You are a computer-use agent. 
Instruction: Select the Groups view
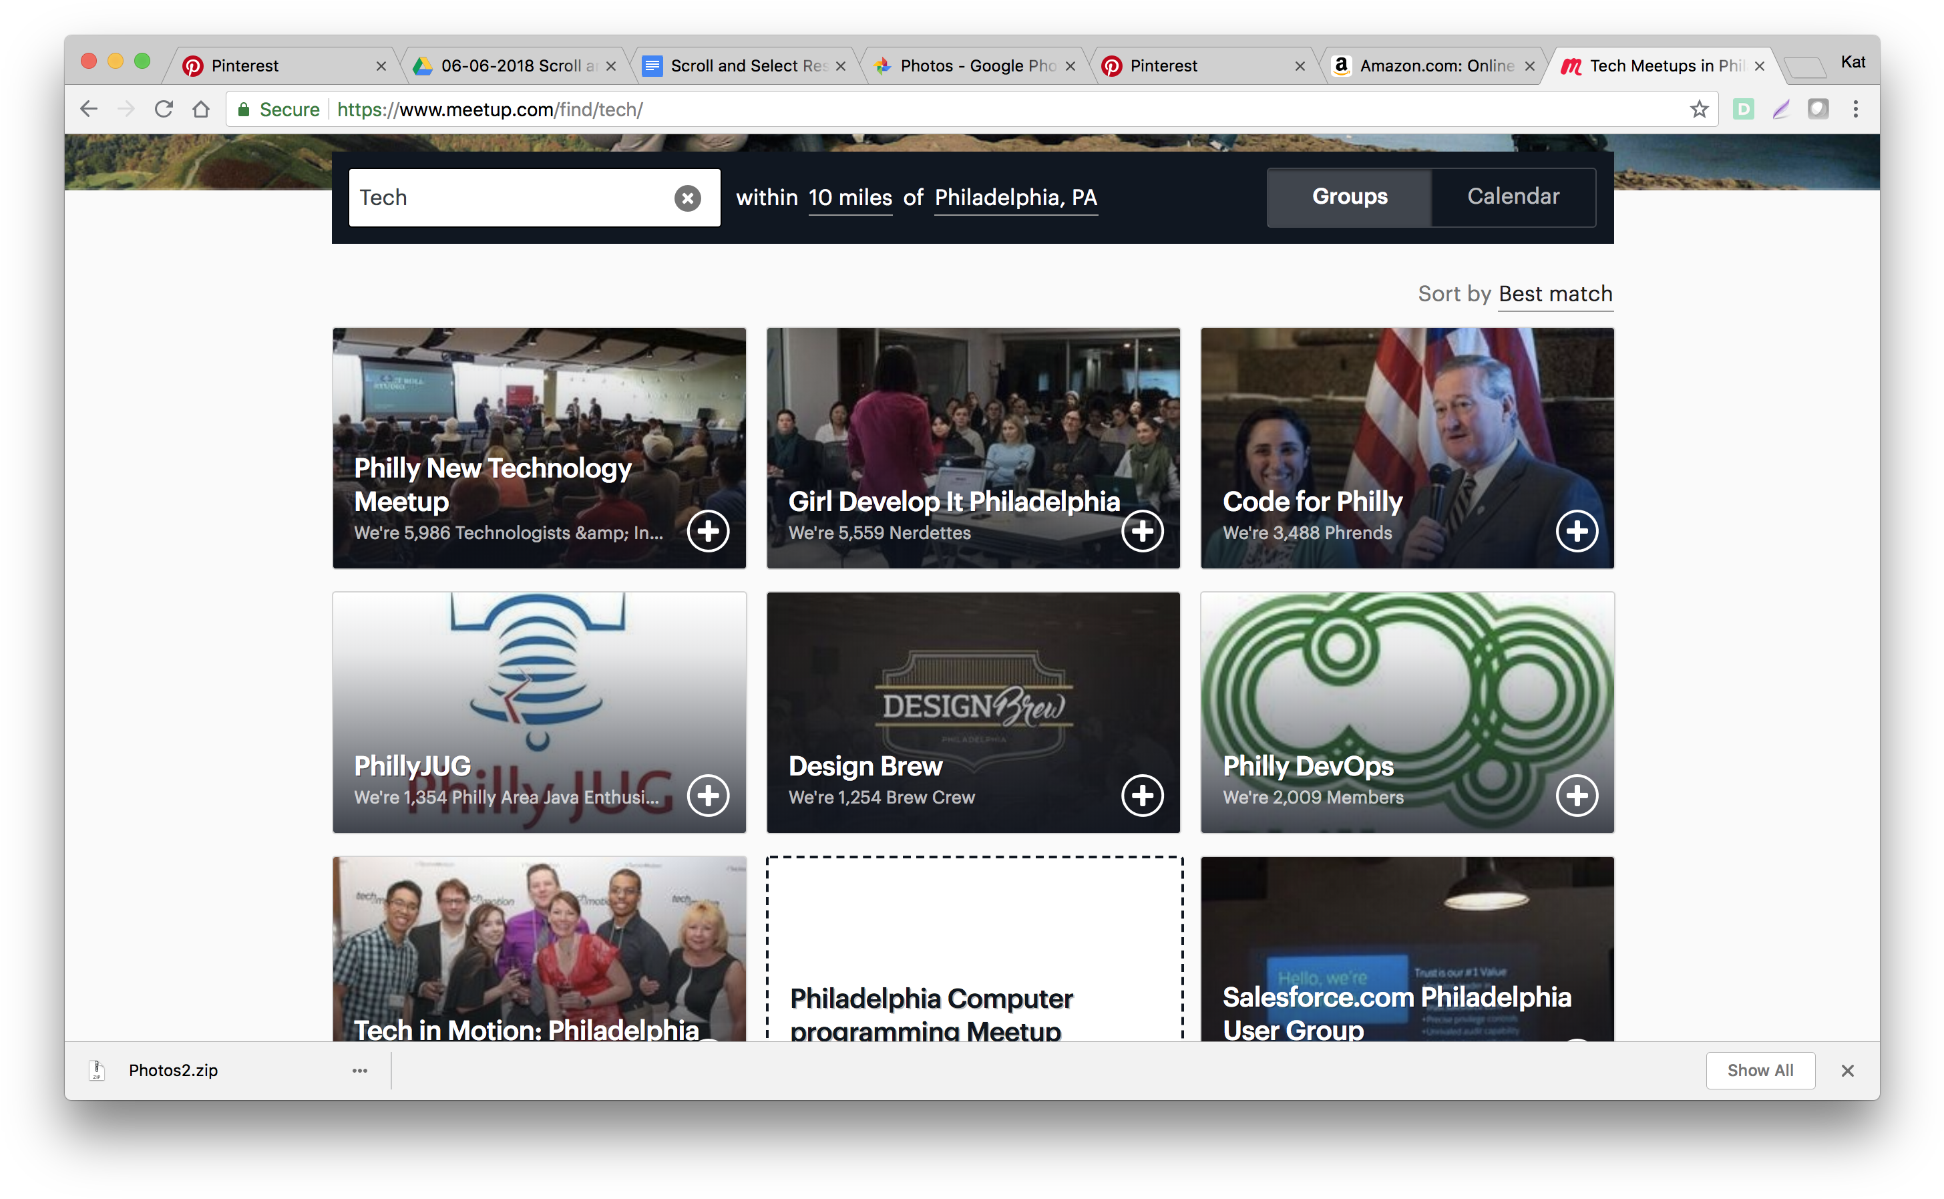(x=1348, y=196)
